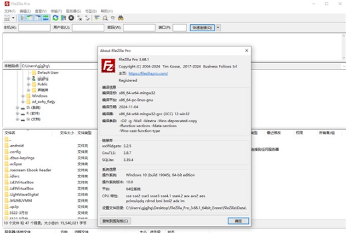Click the .android folder icon
Viewport: 348px width, 233px height.
(x=6, y=146)
